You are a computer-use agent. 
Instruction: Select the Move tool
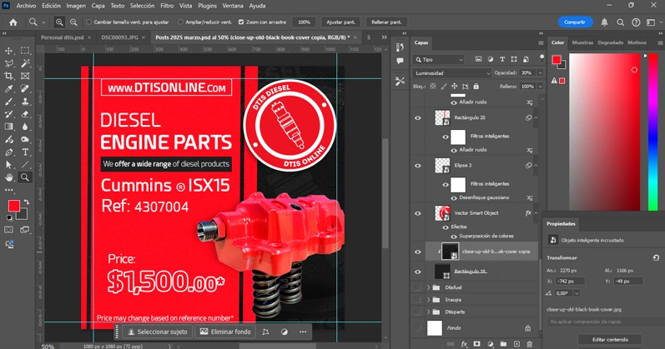[x=9, y=51]
